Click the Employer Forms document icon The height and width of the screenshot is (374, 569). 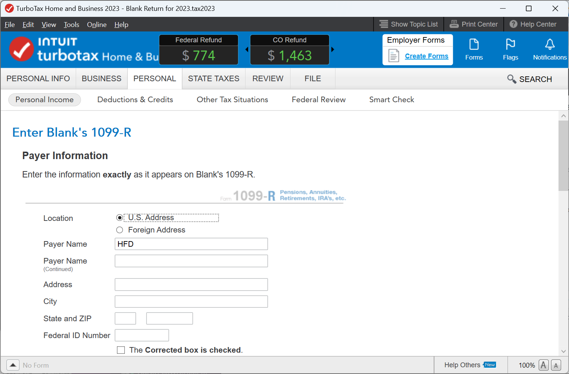pos(393,55)
